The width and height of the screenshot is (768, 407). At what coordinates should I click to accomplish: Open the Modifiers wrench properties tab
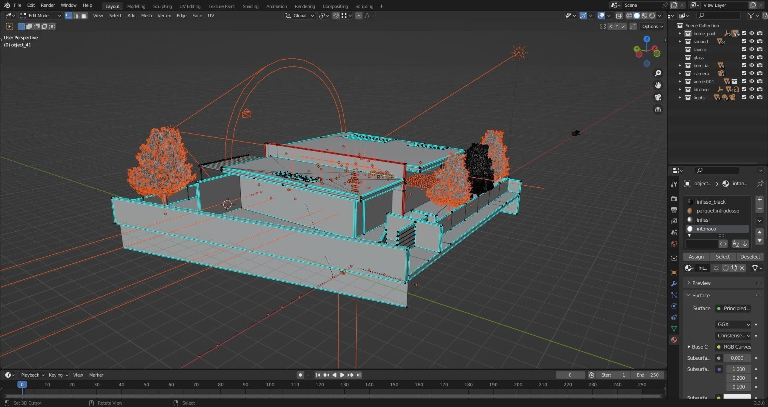pos(674,284)
